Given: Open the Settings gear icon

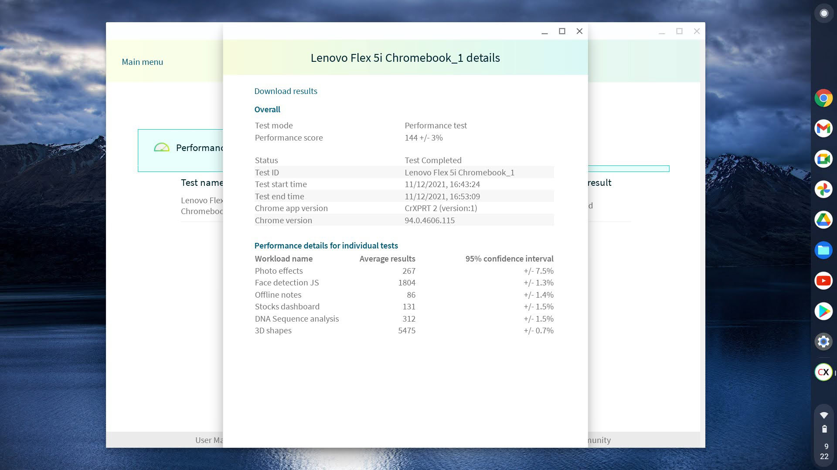Looking at the screenshot, I should pyautogui.click(x=823, y=342).
